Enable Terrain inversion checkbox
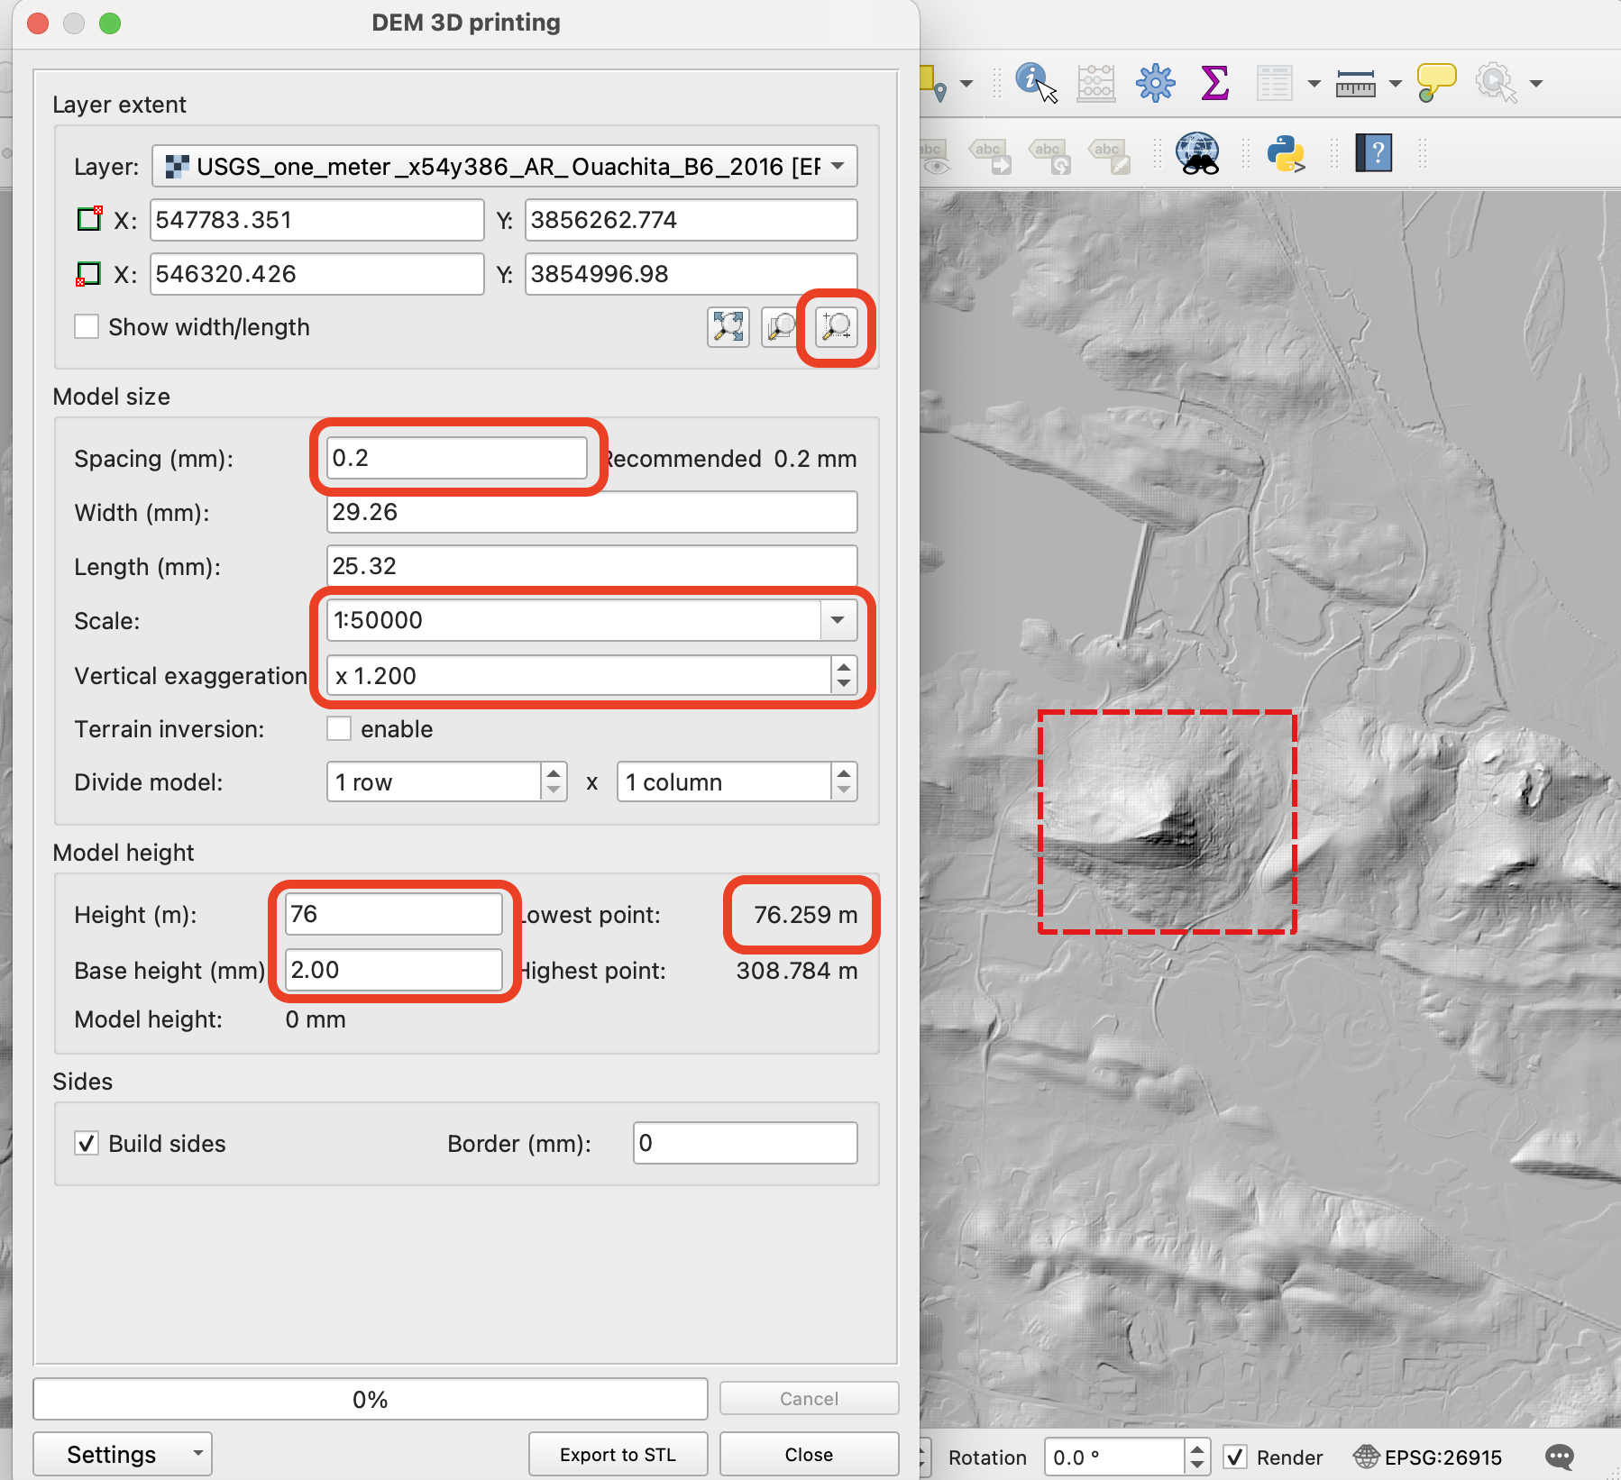The height and width of the screenshot is (1480, 1621). (x=339, y=728)
